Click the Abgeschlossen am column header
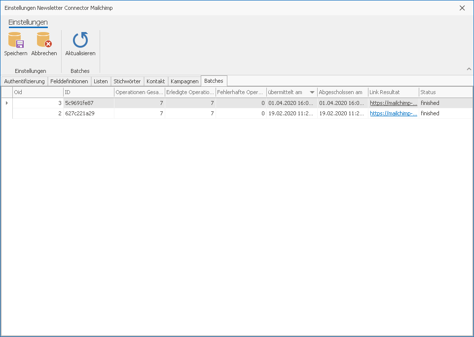Screen dimensions: 474x337 tap(340, 92)
